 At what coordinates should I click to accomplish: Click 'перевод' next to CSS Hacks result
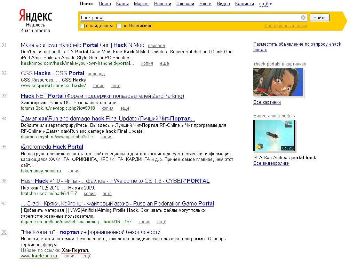96,74
